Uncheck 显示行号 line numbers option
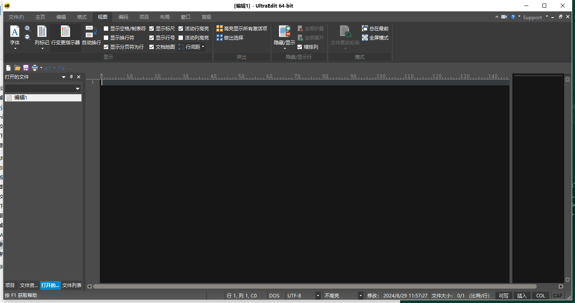The width and height of the screenshot is (575, 303). coord(151,38)
